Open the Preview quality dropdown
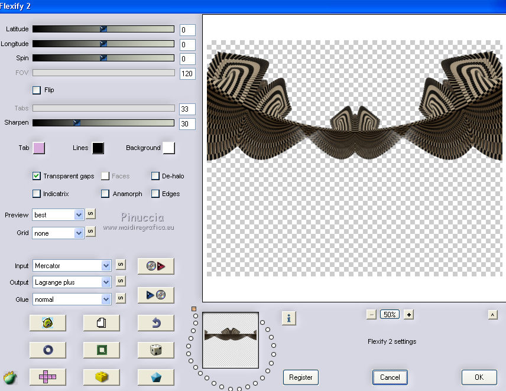 [x=58, y=214]
